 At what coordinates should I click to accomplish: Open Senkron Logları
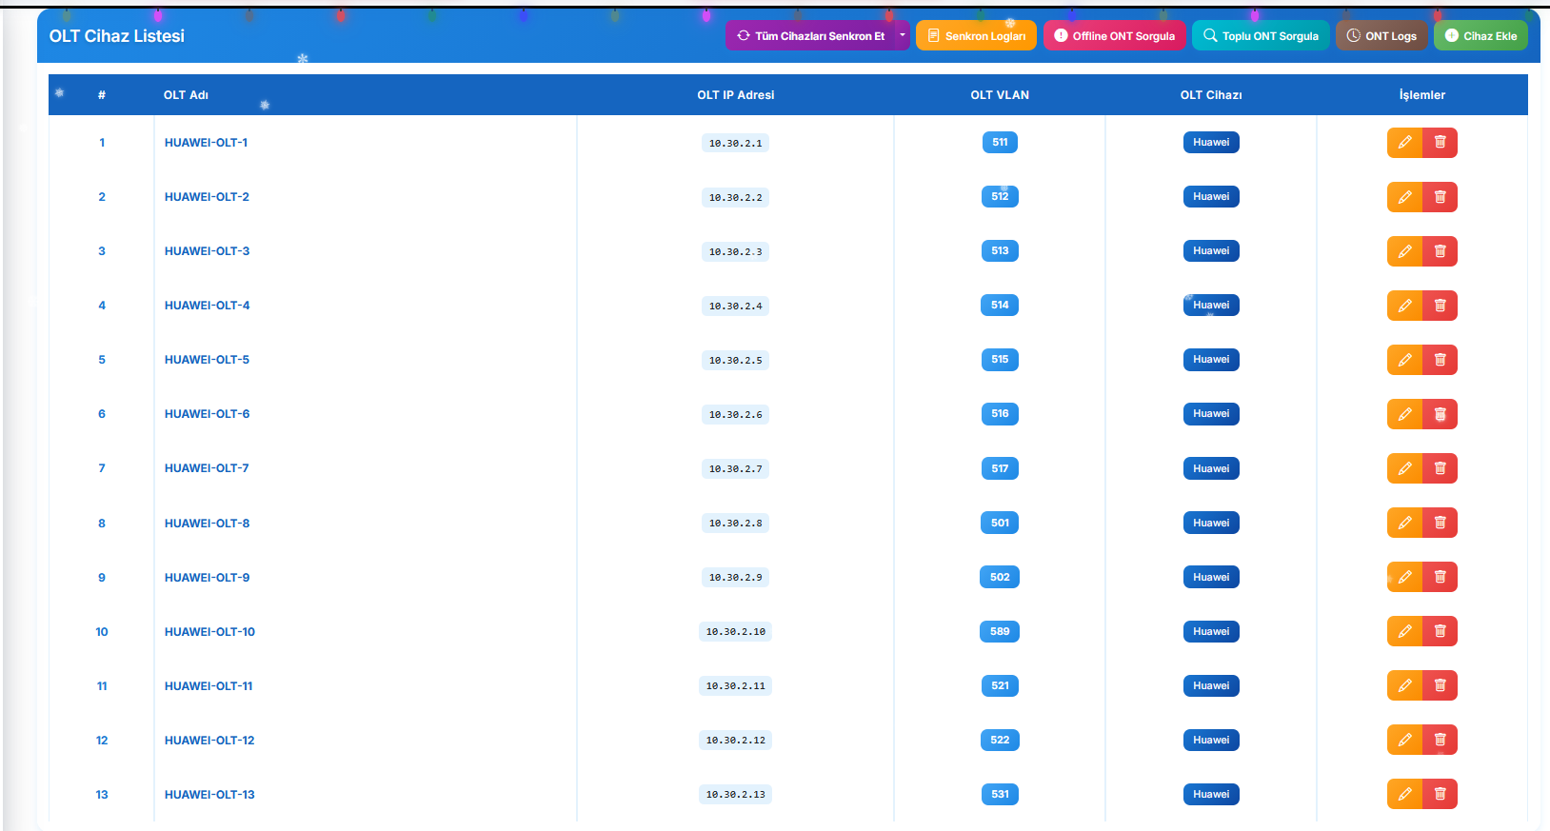976,36
